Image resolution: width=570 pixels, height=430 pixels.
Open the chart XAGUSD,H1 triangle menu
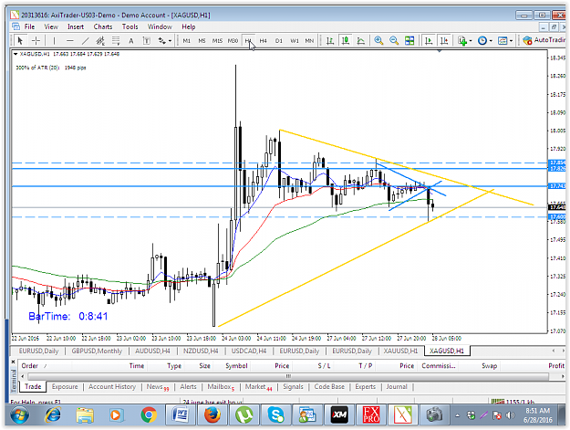click(x=16, y=54)
